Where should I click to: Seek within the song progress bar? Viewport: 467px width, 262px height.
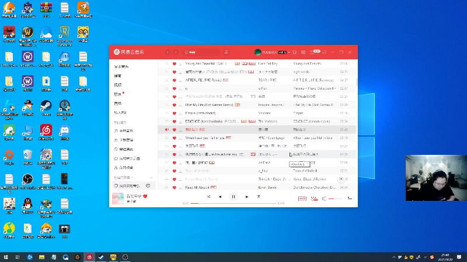(233, 203)
